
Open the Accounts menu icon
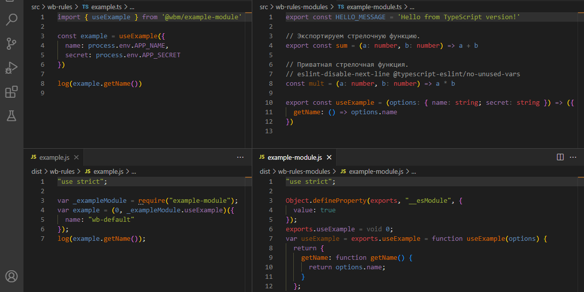pos(11,276)
